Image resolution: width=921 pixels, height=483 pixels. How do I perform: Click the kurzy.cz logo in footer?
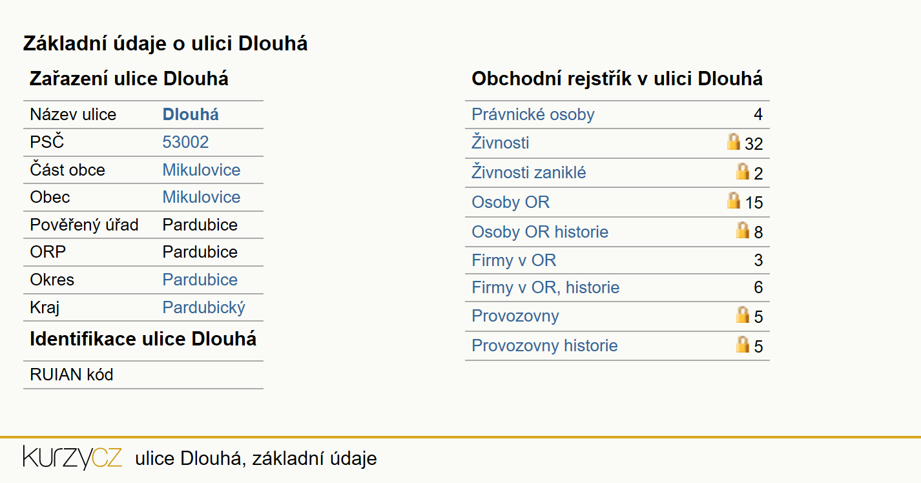[x=72, y=457]
